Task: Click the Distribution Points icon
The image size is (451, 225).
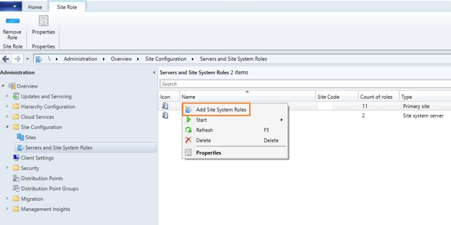Action: pyautogui.click(x=16, y=178)
